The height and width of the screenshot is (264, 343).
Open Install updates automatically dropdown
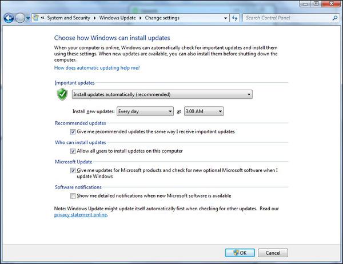(x=162, y=94)
